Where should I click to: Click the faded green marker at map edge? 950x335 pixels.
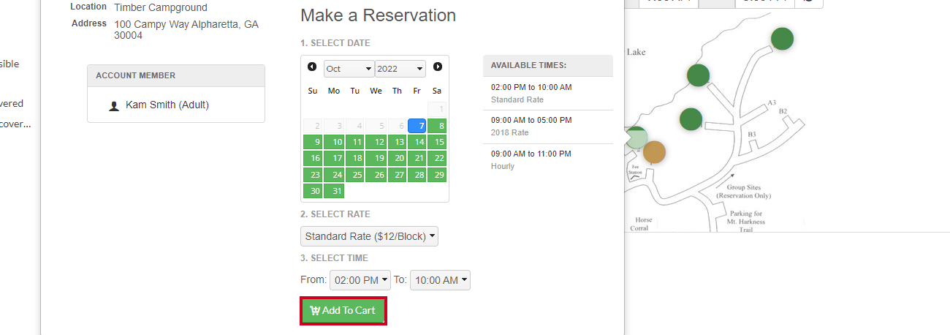coord(636,138)
